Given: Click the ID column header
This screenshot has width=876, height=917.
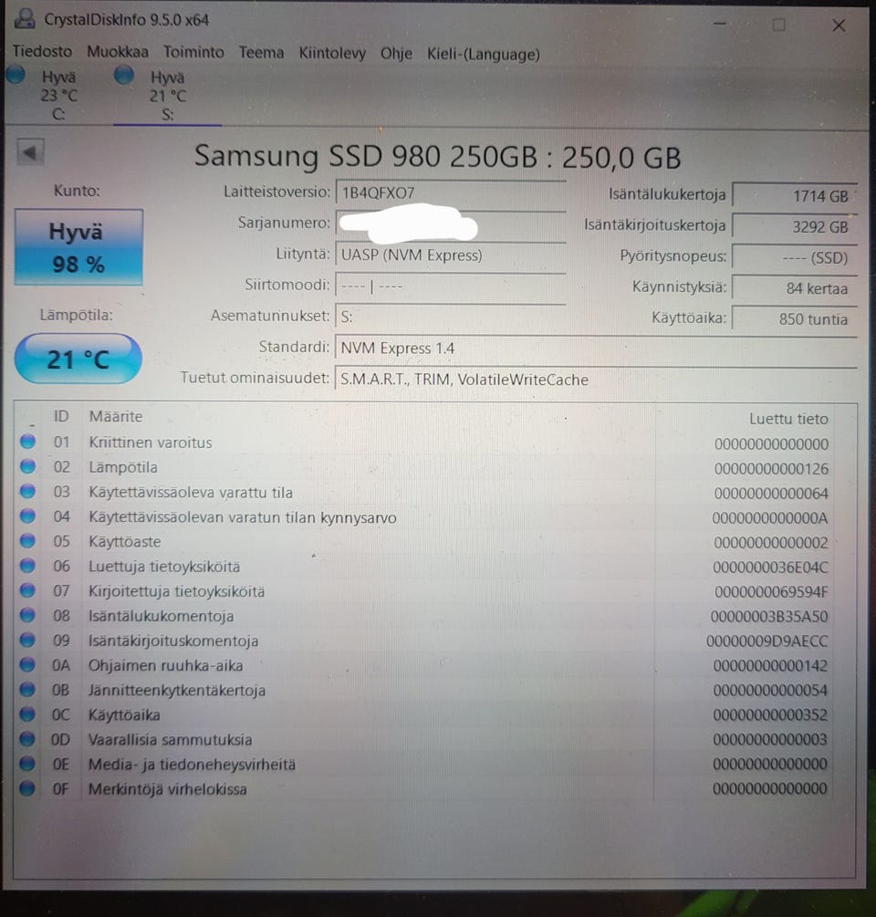Looking at the screenshot, I should point(61,416).
